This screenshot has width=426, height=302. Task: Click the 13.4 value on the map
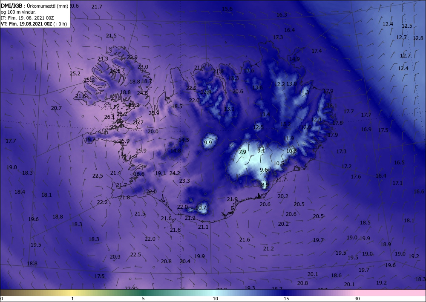[x=265, y=115]
